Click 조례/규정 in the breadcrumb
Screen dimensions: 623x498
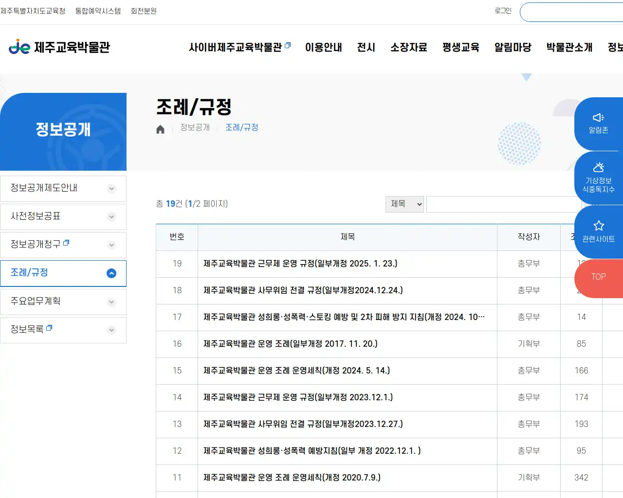coord(242,127)
